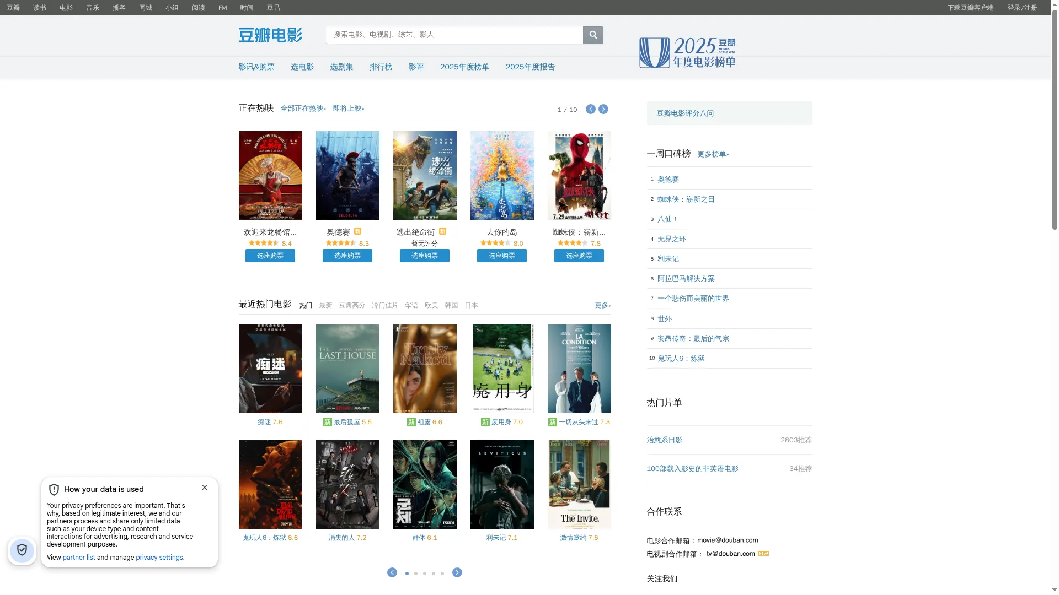Open the 2025 年度电影榜单 banner
The image size is (1059, 595).
pyautogui.click(x=687, y=52)
